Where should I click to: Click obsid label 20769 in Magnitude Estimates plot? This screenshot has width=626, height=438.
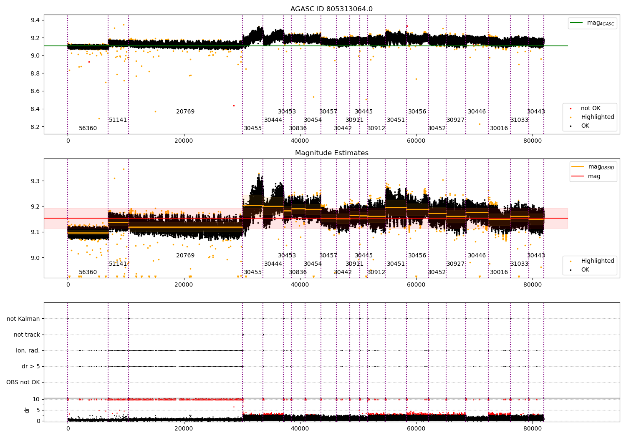click(x=185, y=256)
